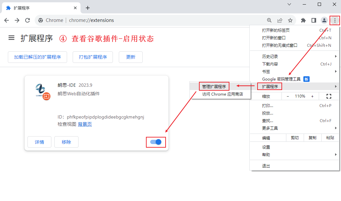This screenshot has height=201, width=341.
Task: Select 管理扩展程序 from the submenu
Action: (214, 86)
